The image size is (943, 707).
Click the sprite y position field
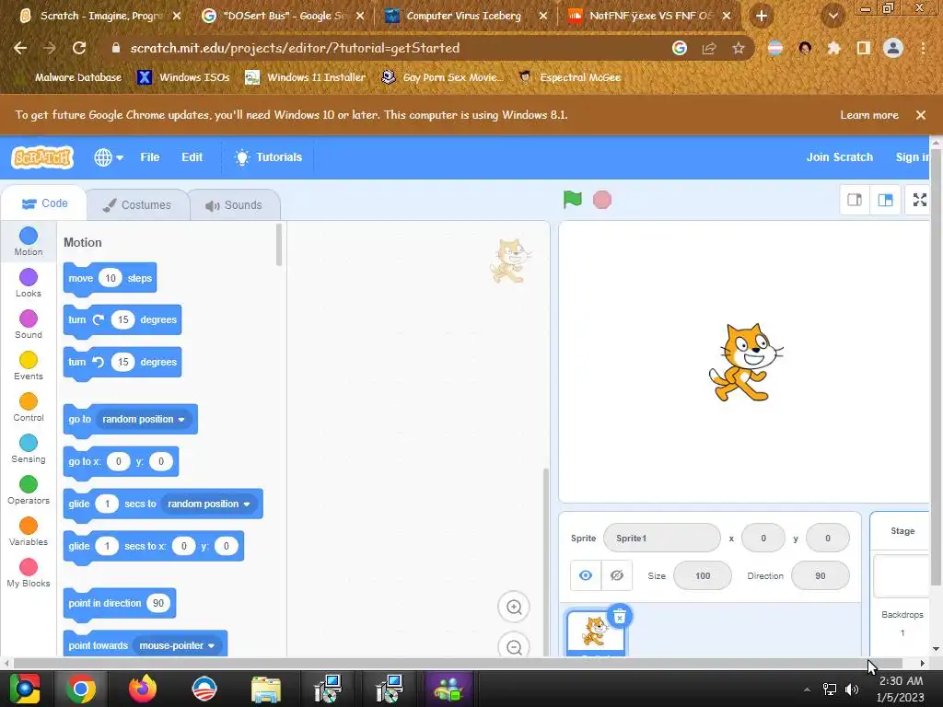click(x=828, y=538)
